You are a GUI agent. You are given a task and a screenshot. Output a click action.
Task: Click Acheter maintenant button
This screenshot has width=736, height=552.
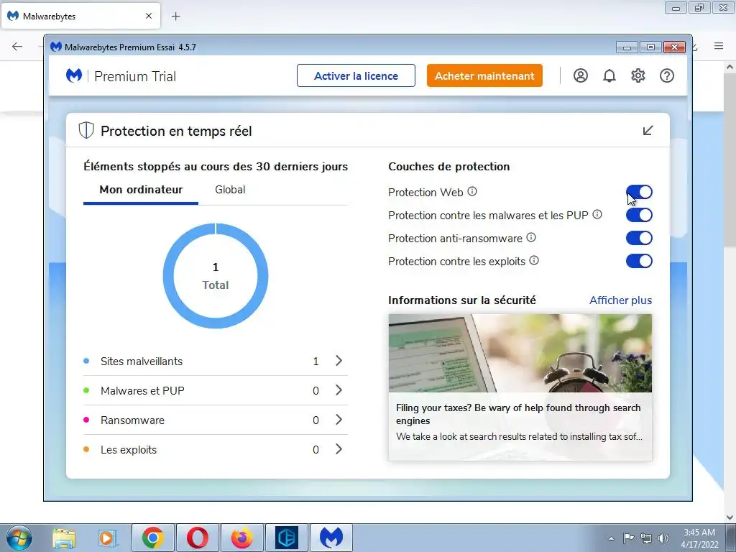click(x=484, y=75)
